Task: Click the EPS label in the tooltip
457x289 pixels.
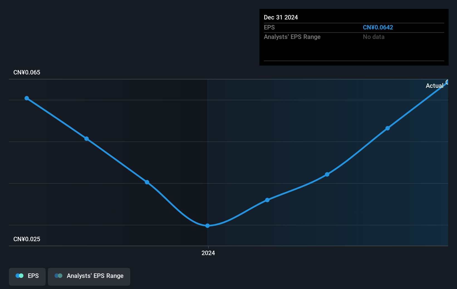Action: point(269,27)
